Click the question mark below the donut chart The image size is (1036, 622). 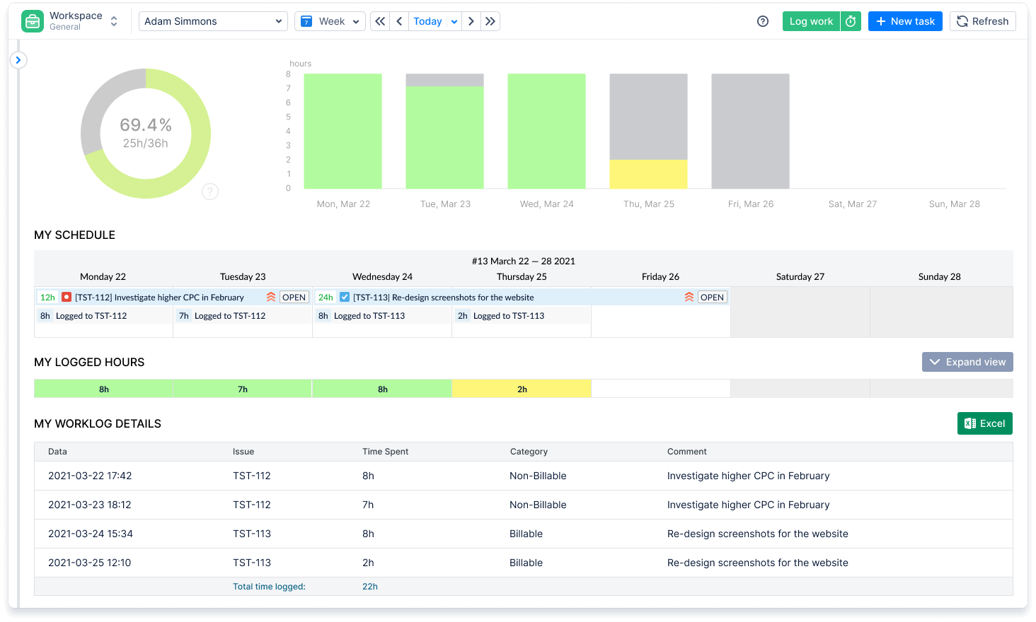coord(209,191)
